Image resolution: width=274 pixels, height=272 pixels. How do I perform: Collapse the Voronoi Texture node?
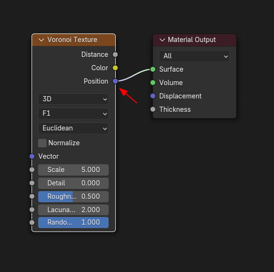(41, 40)
